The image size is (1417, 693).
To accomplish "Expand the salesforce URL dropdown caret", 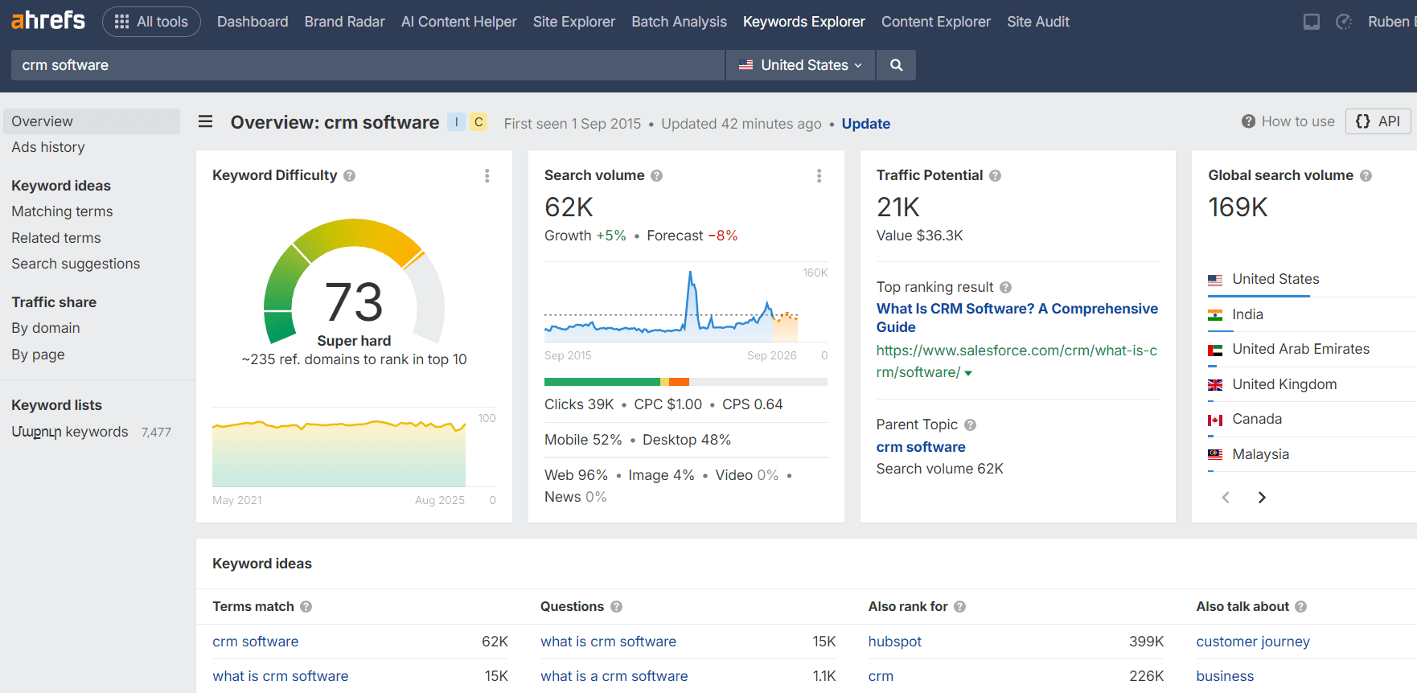I will click(x=968, y=373).
